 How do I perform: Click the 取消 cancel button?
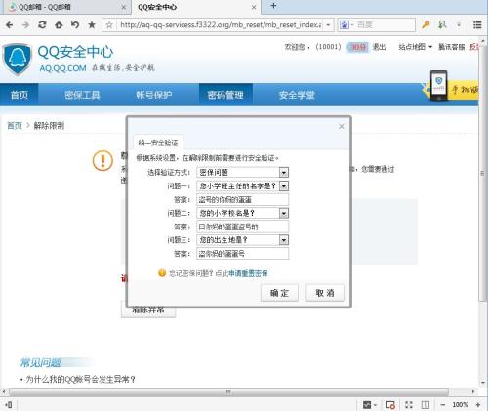pos(325,293)
